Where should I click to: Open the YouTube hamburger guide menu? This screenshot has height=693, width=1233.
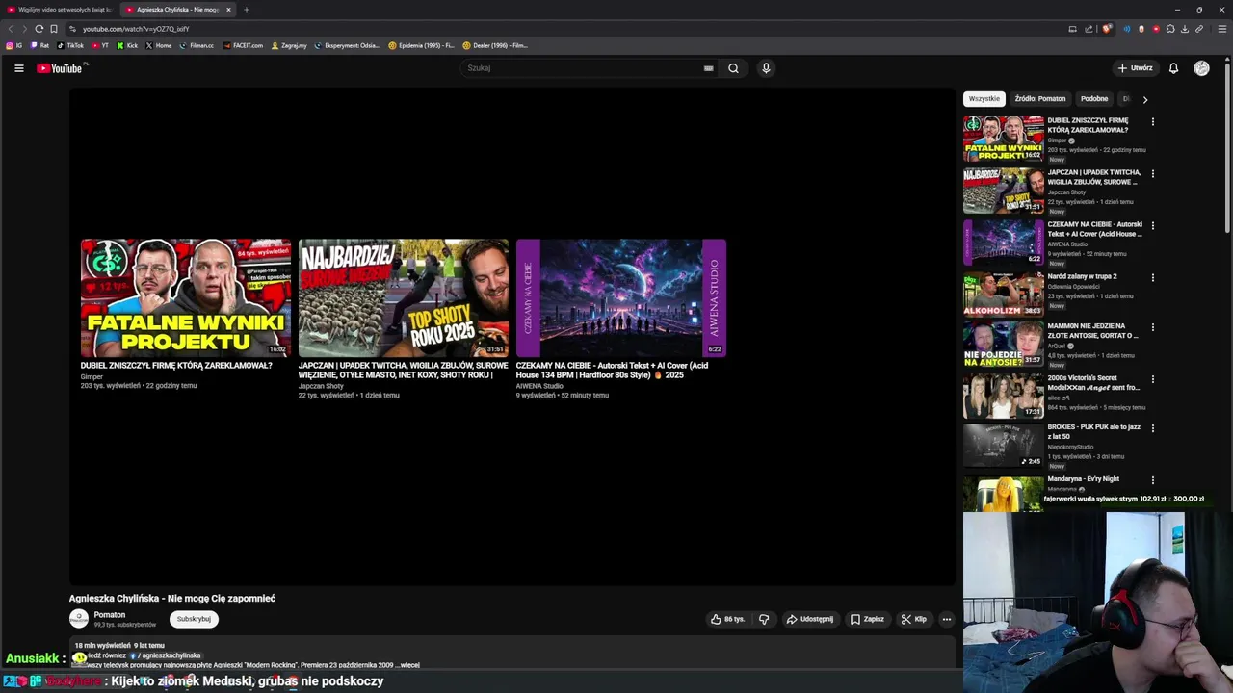[x=18, y=68]
